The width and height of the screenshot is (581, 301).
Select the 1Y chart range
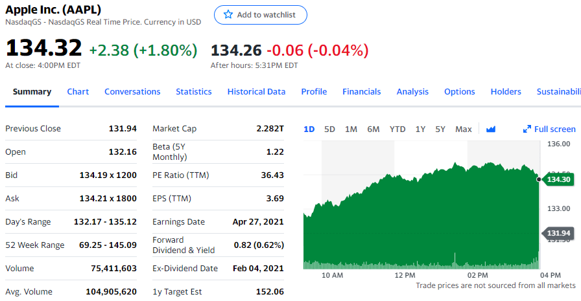pos(420,129)
